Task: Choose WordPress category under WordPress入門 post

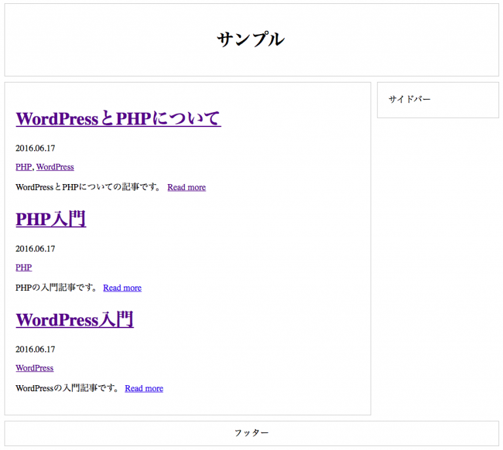Action: (x=35, y=368)
